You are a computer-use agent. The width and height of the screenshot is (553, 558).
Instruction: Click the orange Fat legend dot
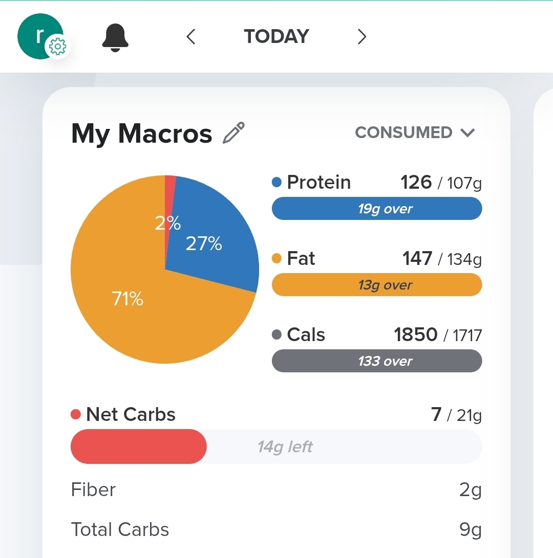click(x=277, y=259)
